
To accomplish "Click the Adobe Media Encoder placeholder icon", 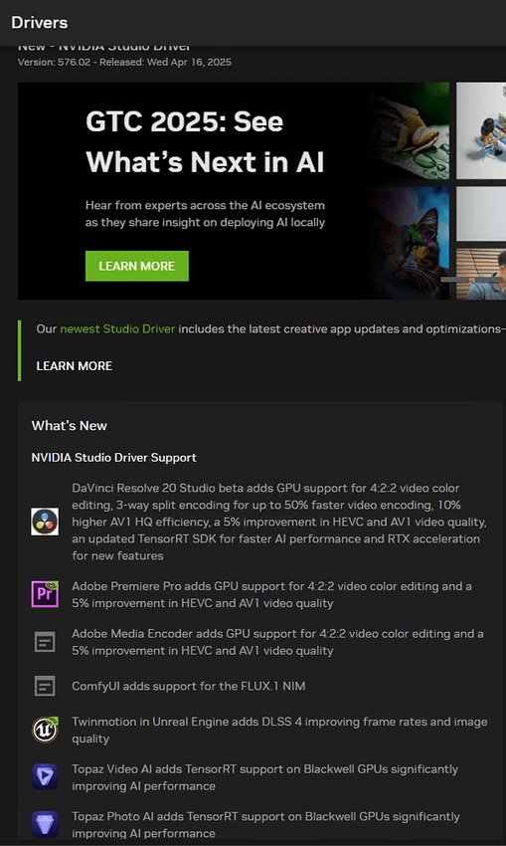I will [45, 642].
